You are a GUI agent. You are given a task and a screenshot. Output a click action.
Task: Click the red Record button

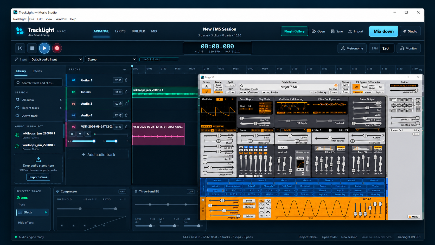[x=57, y=48]
